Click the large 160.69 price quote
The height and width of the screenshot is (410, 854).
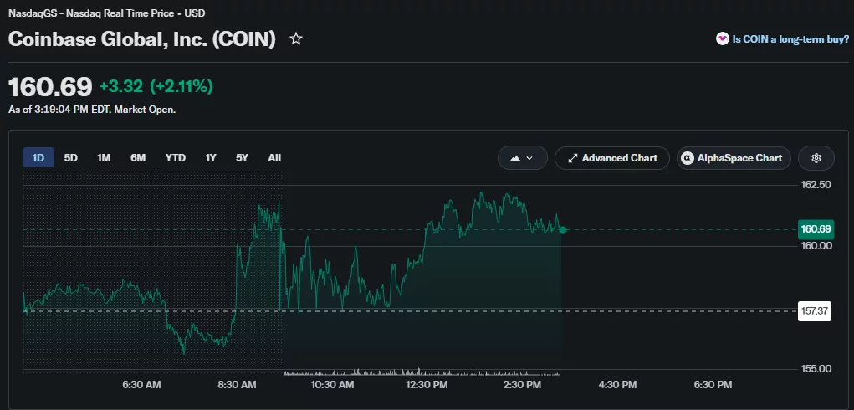(x=50, y=86)
